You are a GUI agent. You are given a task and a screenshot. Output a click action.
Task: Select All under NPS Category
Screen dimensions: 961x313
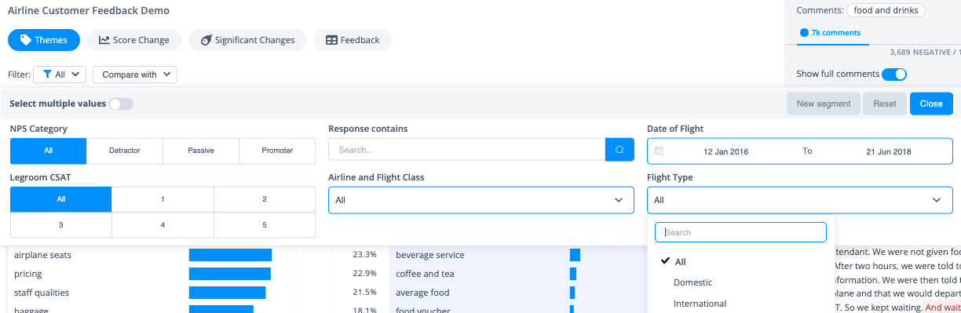tap(49, 151)
